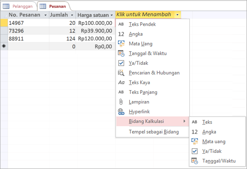
Task: Choose Teks Pendek field type
Action: 152,24
